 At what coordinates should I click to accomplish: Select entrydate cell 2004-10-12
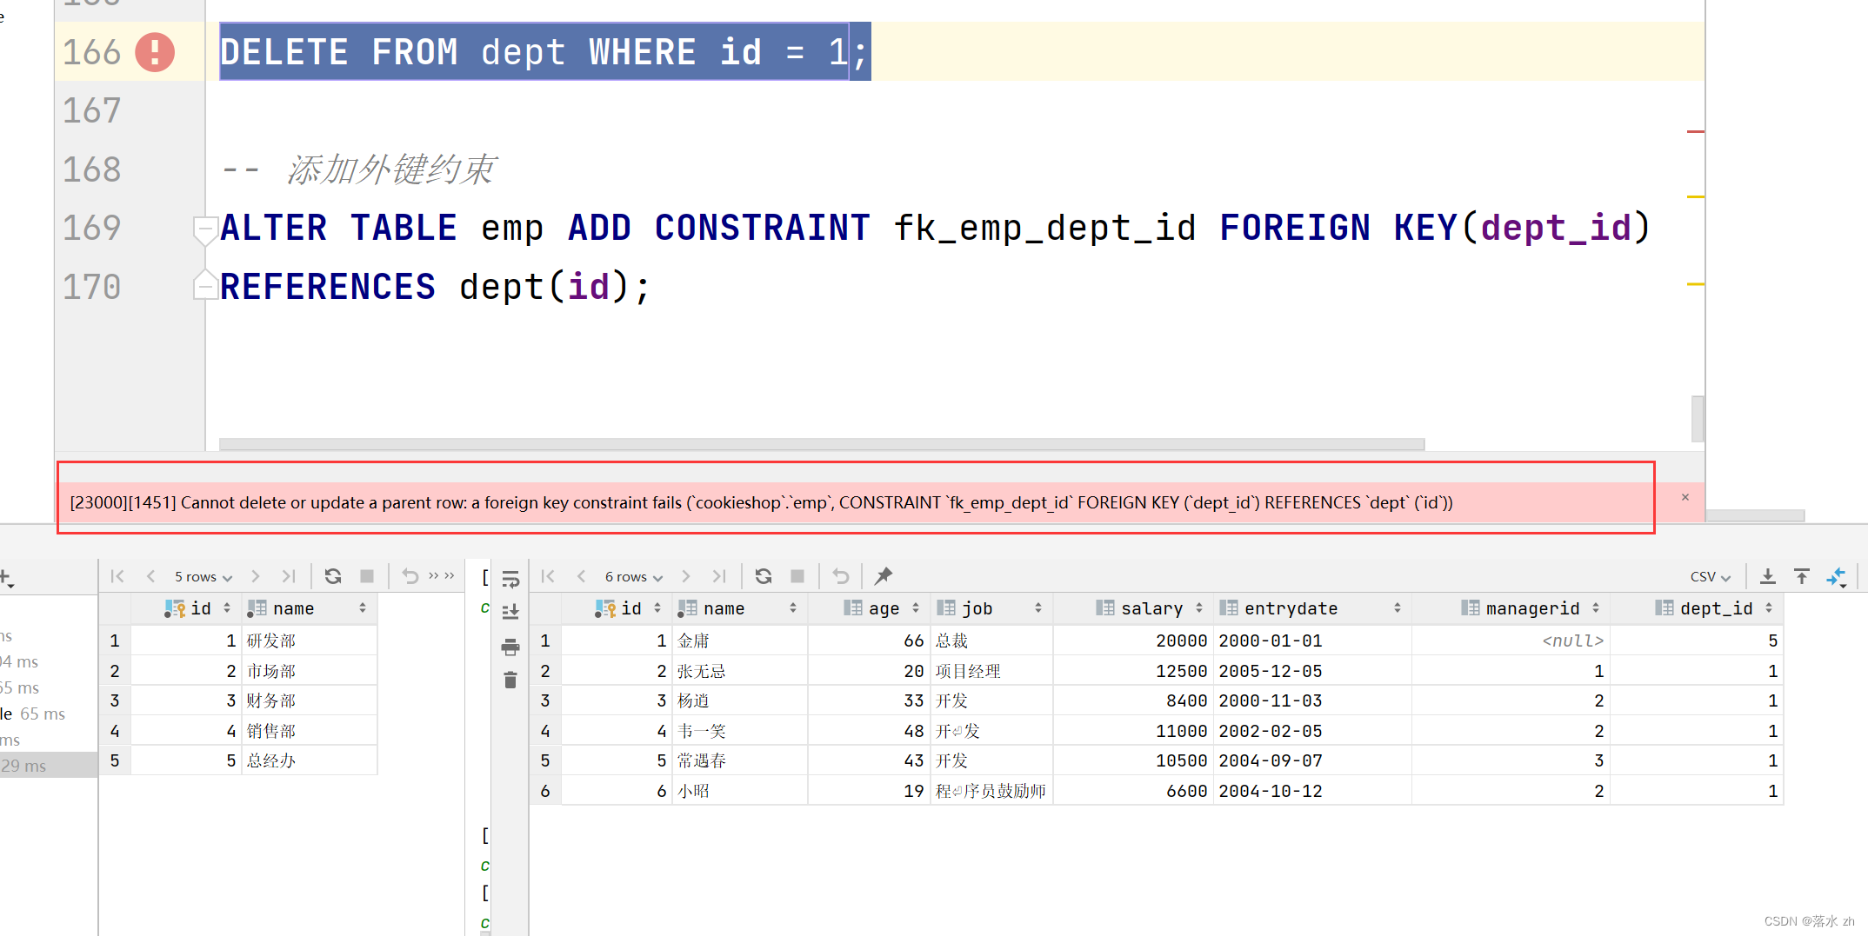(1312, 791)
